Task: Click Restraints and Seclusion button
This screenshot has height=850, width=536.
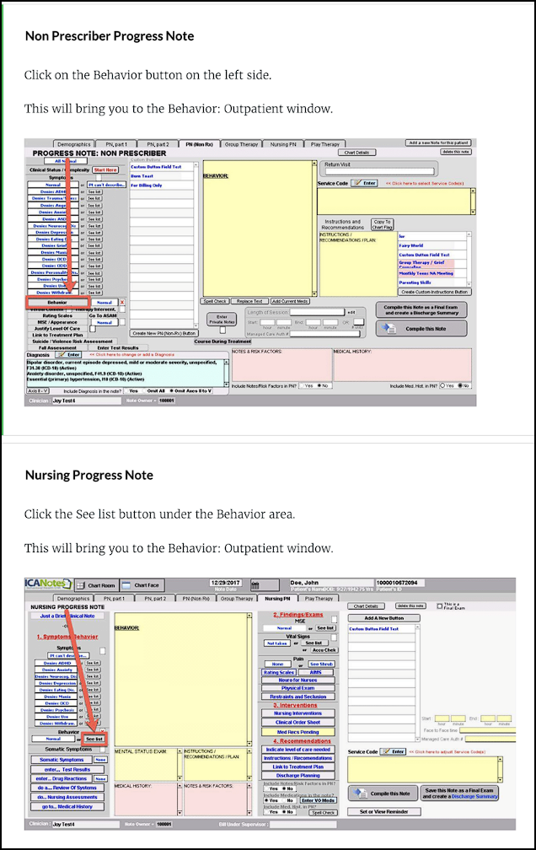Action: coord(297,697)
